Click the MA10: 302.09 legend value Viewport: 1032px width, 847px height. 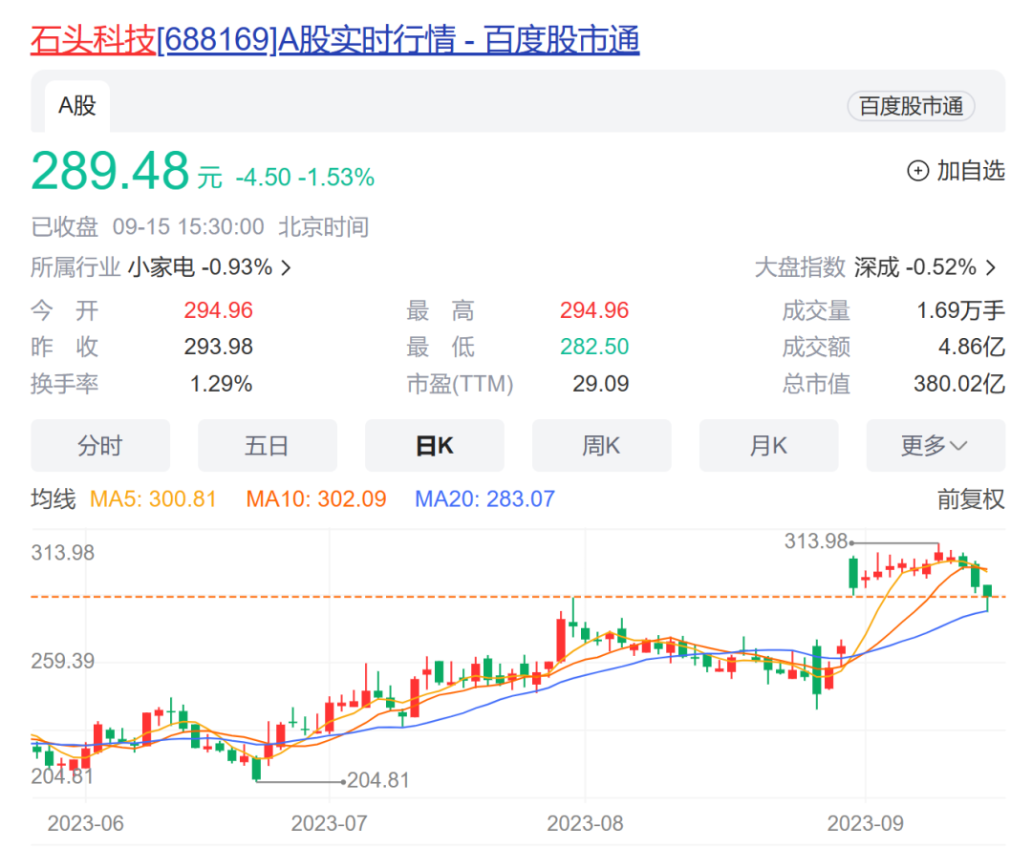click(x=316, y=499)
